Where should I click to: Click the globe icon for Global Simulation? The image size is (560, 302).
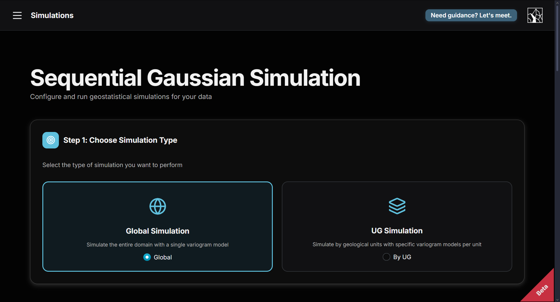tap(157, 206)
